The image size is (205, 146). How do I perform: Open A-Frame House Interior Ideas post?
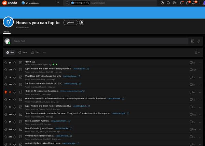(39, 136)
